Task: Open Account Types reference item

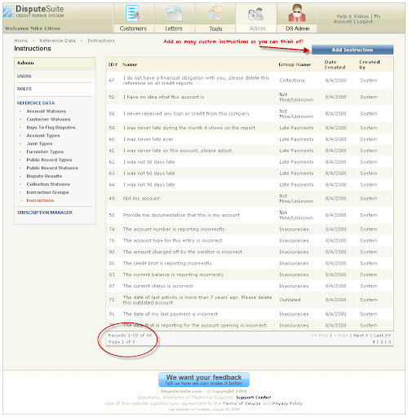Action: point(43,136)
